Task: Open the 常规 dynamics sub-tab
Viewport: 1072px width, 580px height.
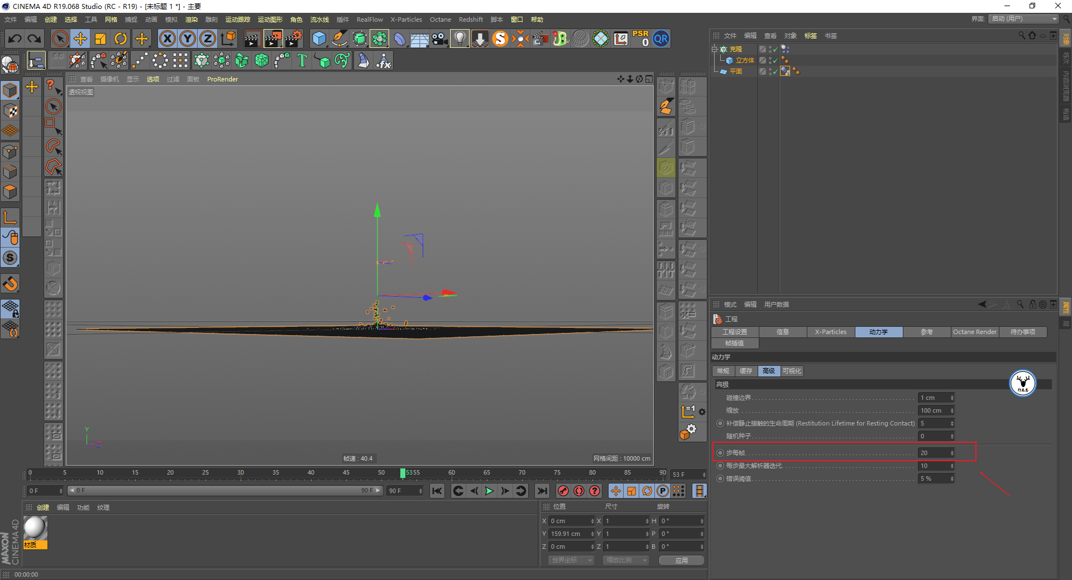Action: click(723, 371)
